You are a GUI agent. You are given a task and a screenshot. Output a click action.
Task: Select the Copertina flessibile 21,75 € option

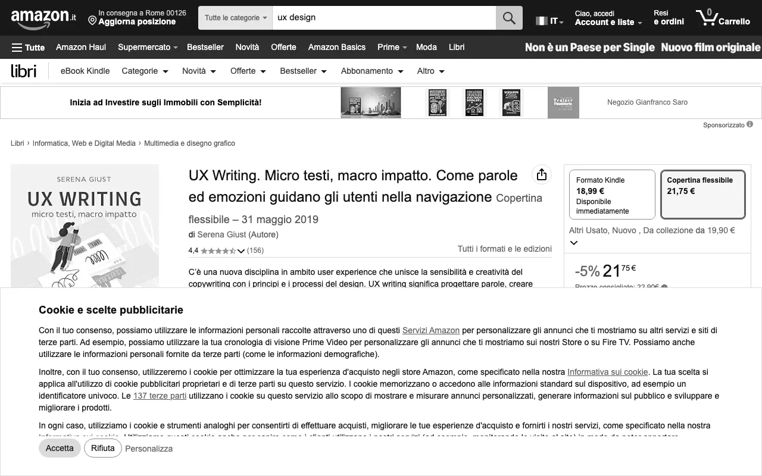point(703,195)
